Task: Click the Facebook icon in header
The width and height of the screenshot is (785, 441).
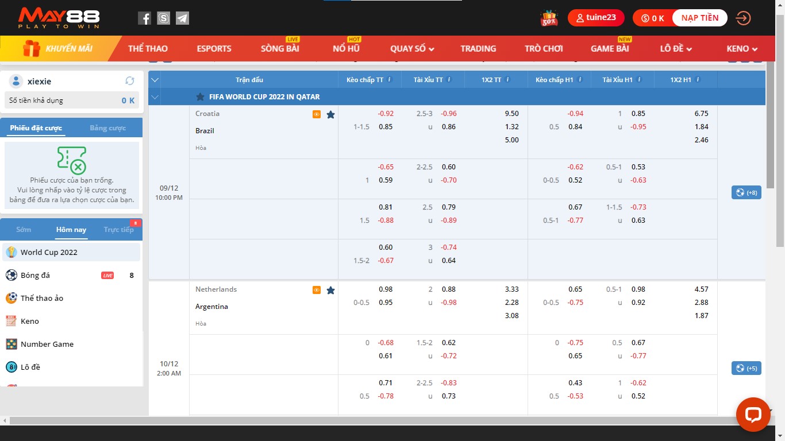Action: click(144, 18)
